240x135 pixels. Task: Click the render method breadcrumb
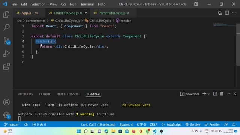pos(123,21)
